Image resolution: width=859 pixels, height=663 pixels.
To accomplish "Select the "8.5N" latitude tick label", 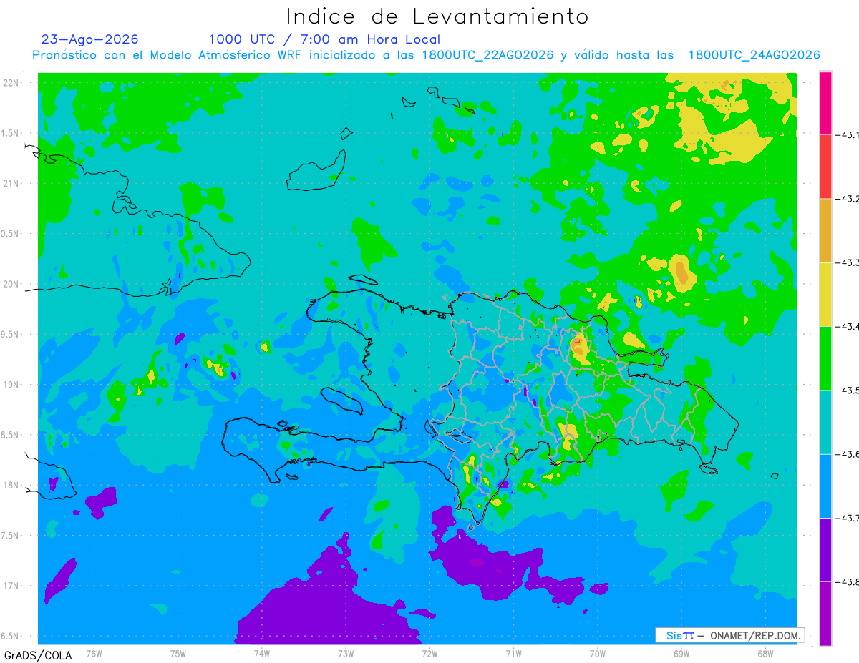I will [x=11, y=435].
